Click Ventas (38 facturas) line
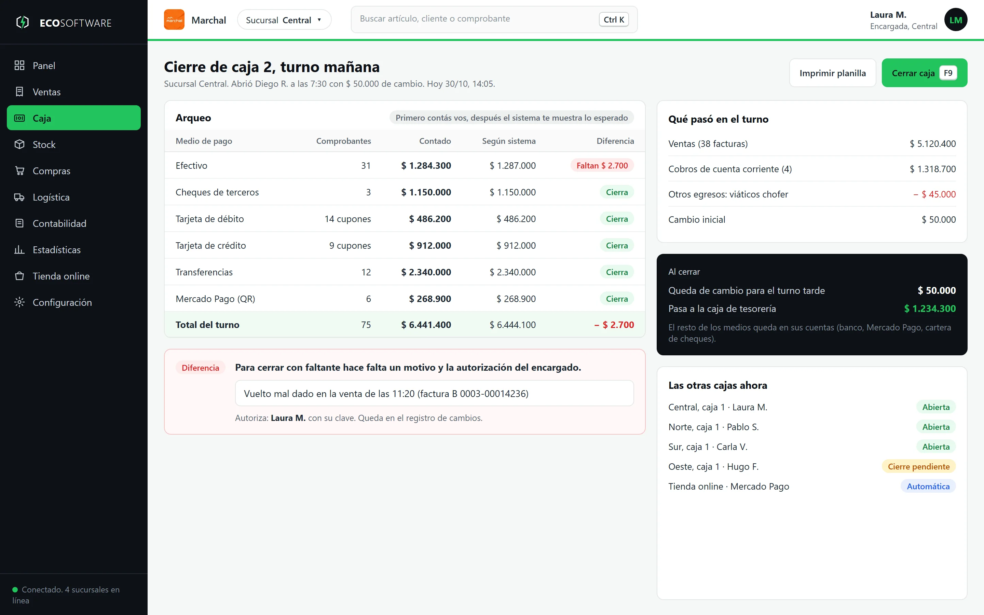The height and width of the screenshot is (615, 984). pos(811,143)
